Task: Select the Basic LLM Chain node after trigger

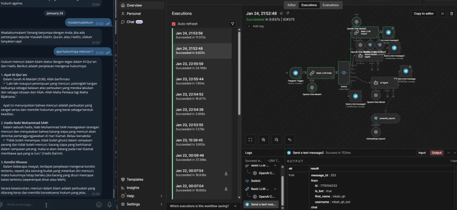Action: pos(321,73)
